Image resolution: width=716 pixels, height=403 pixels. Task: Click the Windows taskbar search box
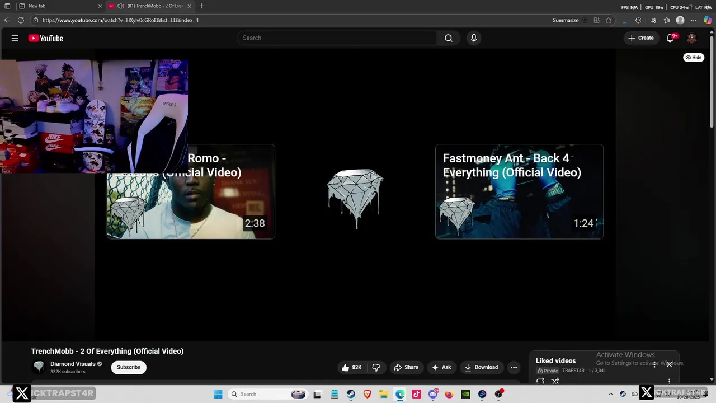pyautogui.click(x=268, y=394)
